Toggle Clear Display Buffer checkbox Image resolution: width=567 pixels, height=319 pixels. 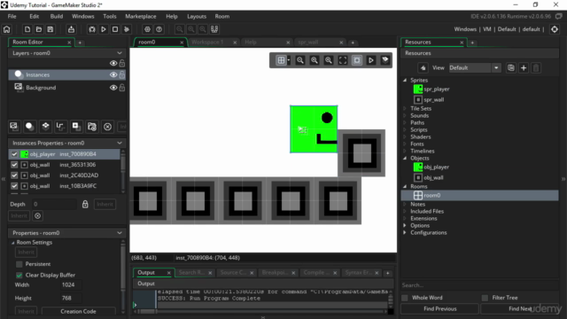[x=19, y=275]
